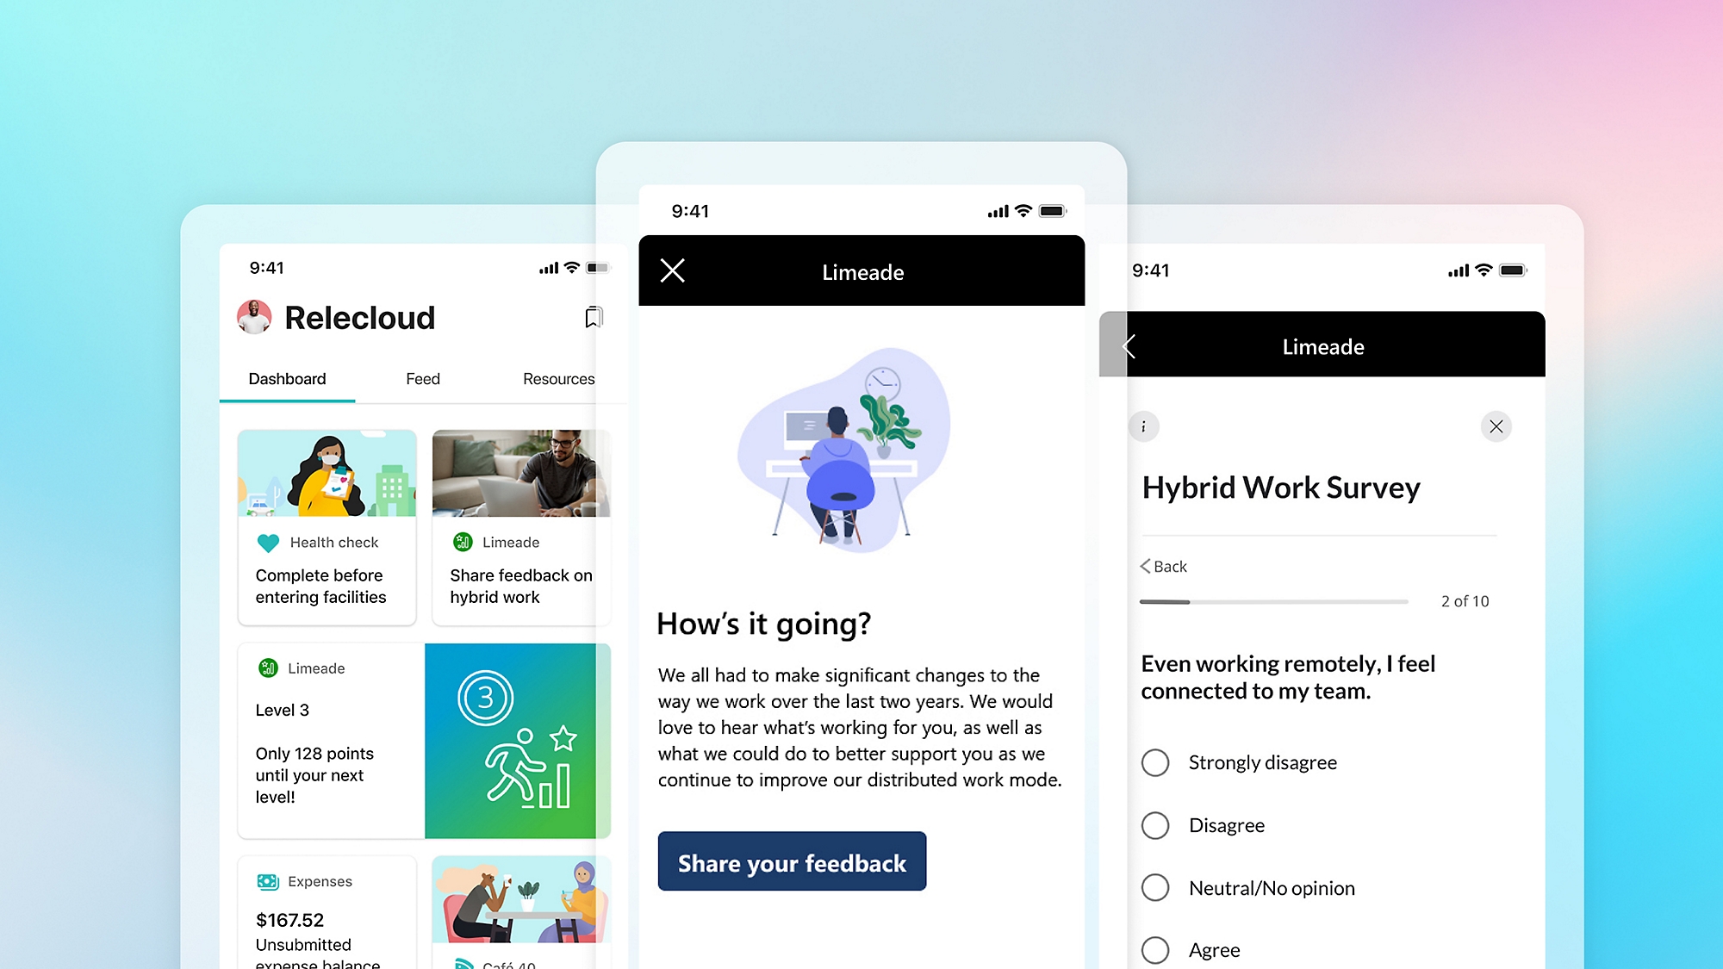Screen dimensions: 1723x969
Task: Click the bookmark icon on Relecloud header
Action: click(594, 317)
